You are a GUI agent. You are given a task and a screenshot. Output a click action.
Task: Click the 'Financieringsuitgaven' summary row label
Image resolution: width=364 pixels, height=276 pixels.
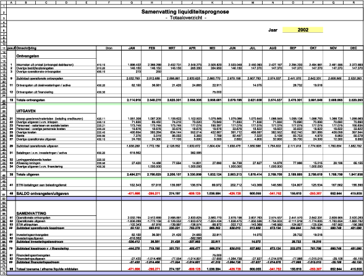tap(30, 259)
